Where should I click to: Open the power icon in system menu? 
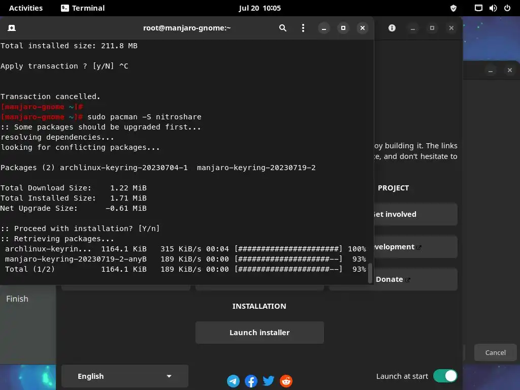(x=507, y=8)
